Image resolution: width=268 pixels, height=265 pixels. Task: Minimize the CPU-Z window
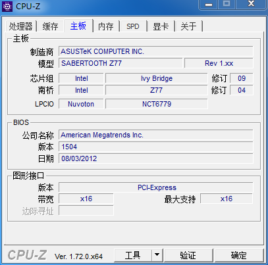click(209, 5)
